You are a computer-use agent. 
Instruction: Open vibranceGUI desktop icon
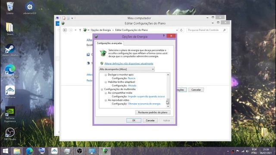tap(30, 8)
